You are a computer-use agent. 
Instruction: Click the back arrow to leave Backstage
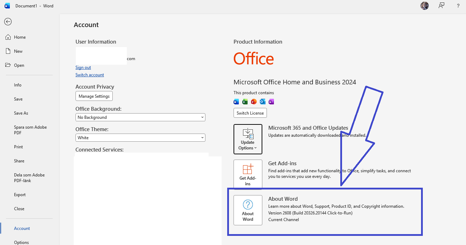coord(8,22)
